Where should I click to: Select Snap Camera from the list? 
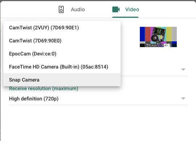click(62, 80)
